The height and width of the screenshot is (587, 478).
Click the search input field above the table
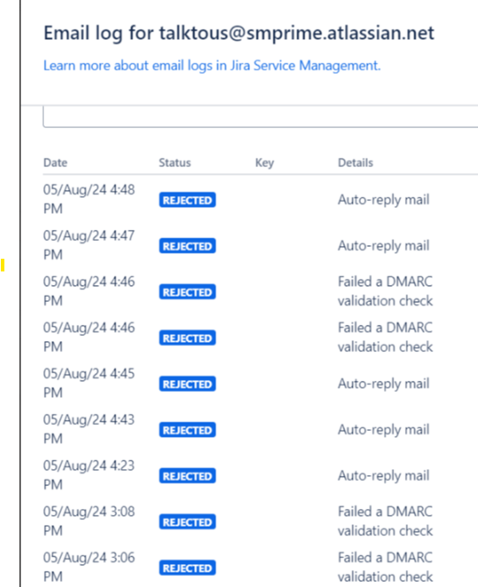pyautogui.click(x=260, y=117)
